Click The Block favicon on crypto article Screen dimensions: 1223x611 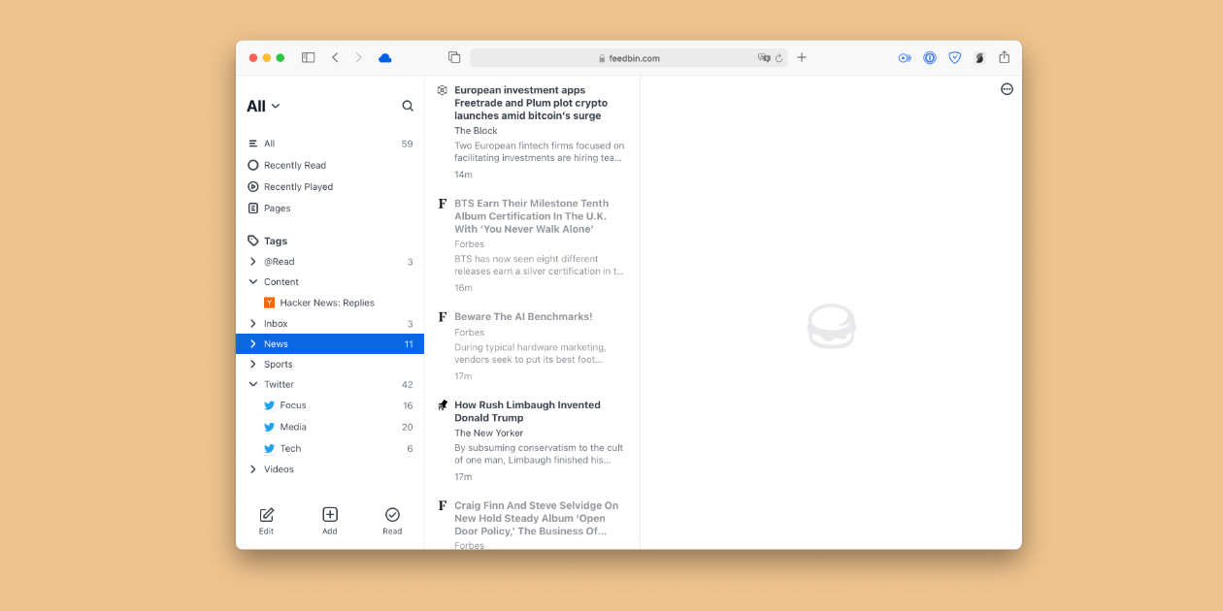[443, 90]
